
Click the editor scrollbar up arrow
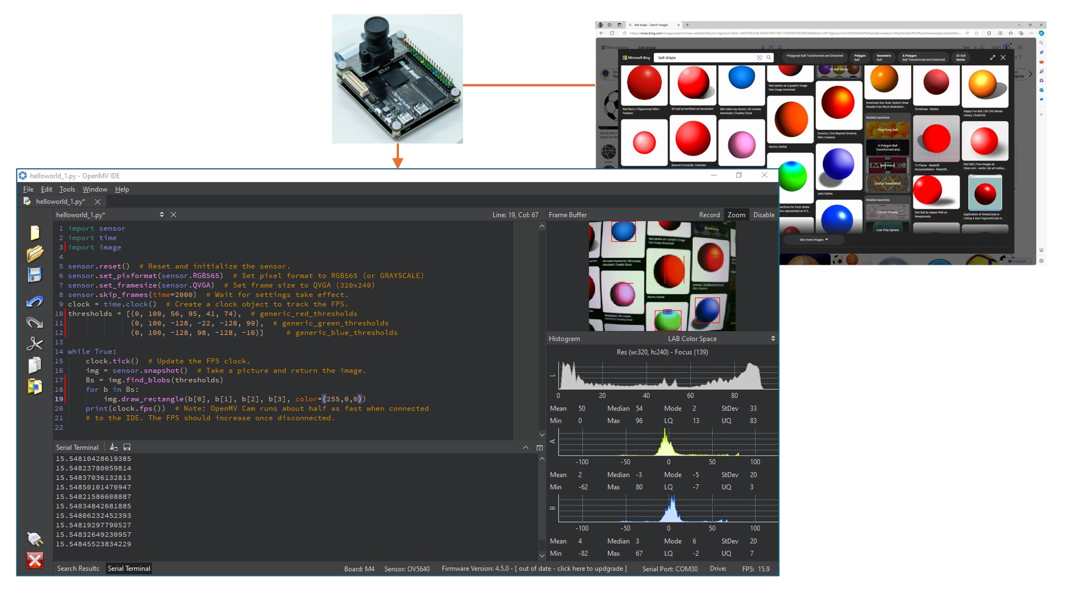coord(542,226)
